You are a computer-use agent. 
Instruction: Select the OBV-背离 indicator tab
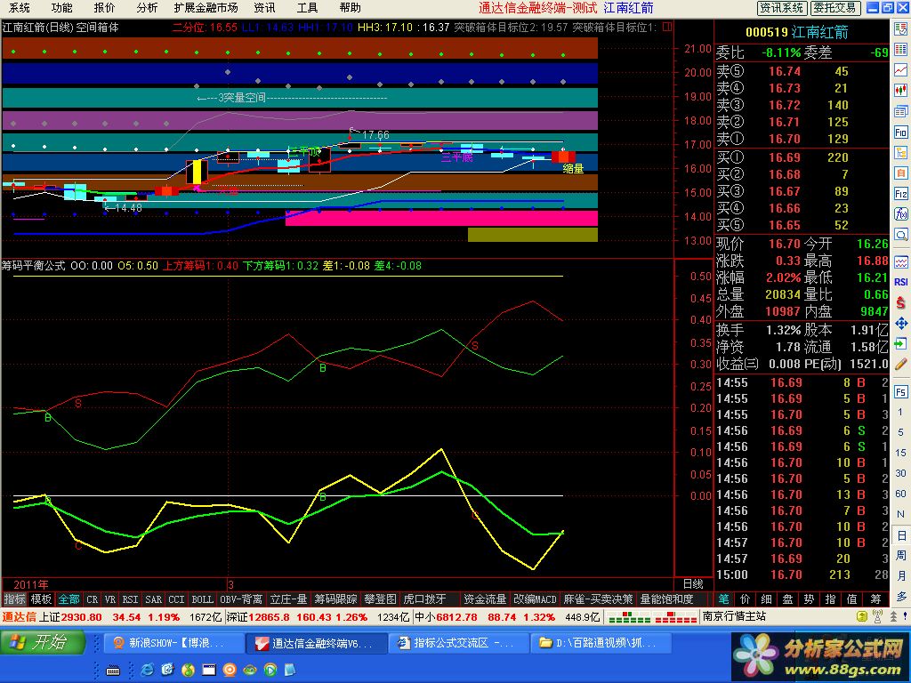pos(241,599)
